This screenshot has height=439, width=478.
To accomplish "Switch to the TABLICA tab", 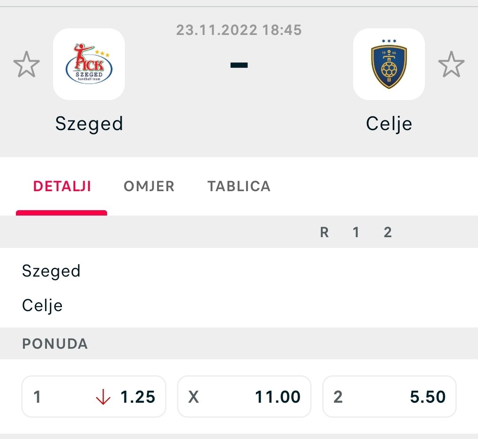I will click(239, 186).
